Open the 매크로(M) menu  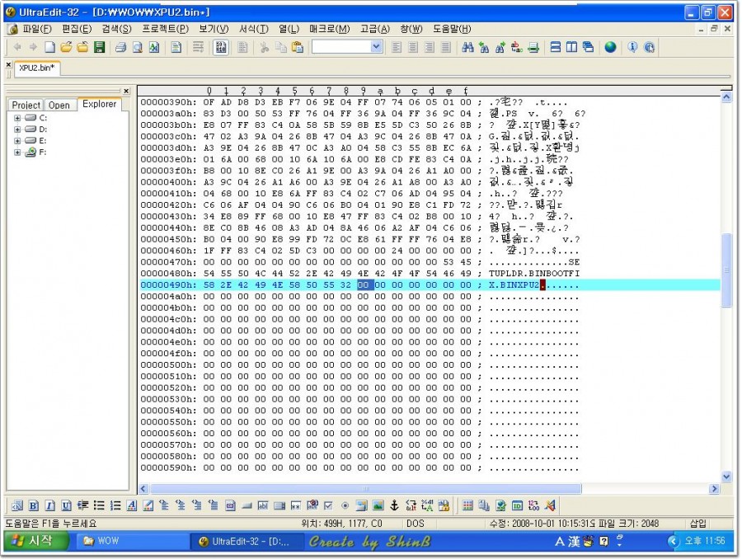pos(329,30)
